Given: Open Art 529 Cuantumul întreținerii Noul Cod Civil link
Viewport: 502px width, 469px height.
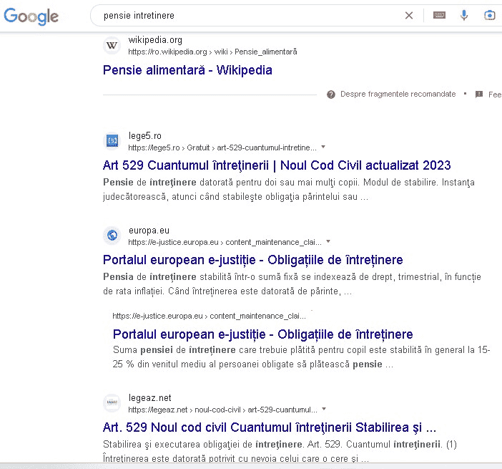Looking at the screenshot, I should [277, 165].
